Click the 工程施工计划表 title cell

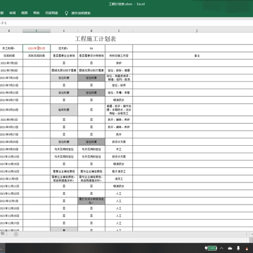(x=96, y=39)
